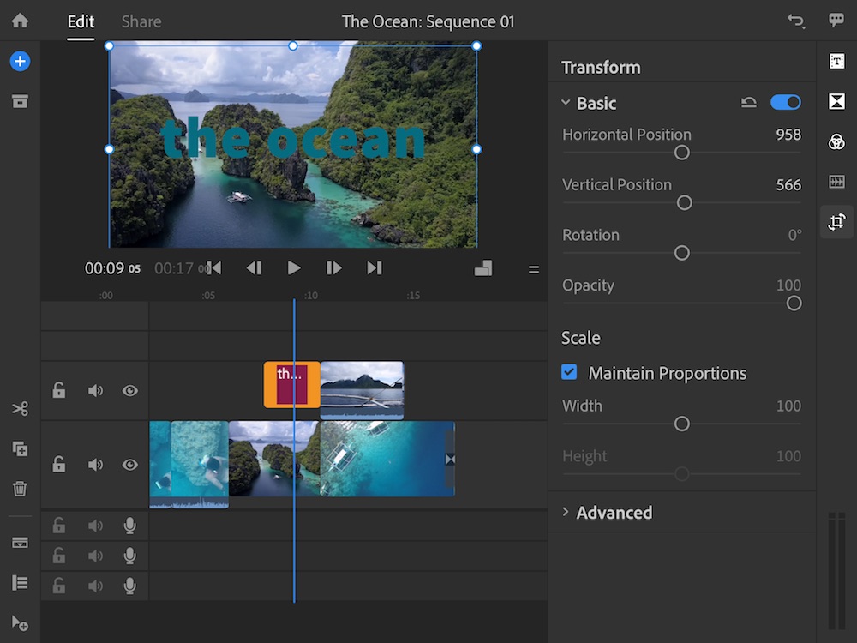
Task: Hide the title track with eye icon
Action: click(129, 391)
